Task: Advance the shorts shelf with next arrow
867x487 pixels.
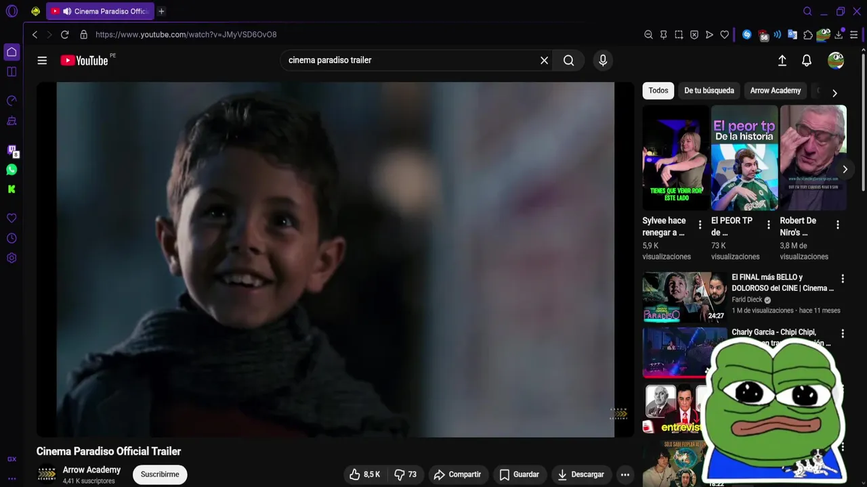Action: point(845,169)
